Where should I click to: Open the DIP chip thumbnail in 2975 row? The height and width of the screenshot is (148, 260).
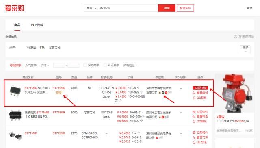(x=15, y=136)
